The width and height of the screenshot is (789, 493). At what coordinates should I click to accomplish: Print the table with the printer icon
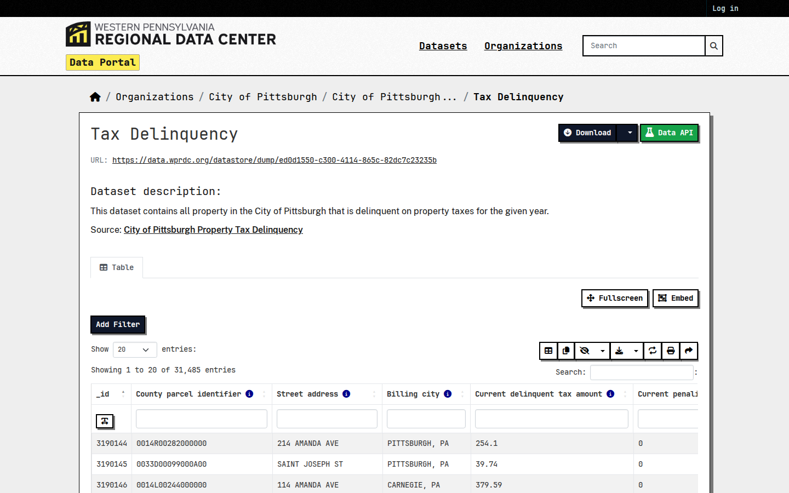click(671, 351)
